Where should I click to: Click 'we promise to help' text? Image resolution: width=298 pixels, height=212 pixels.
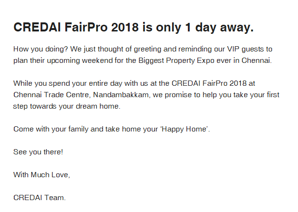185,95
